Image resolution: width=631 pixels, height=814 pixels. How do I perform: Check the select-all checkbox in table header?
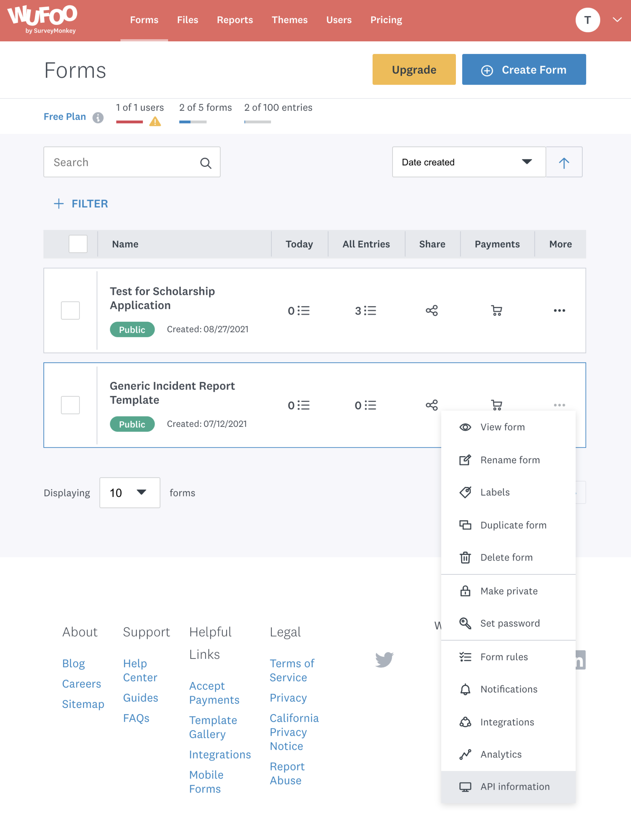click(78, 244)
